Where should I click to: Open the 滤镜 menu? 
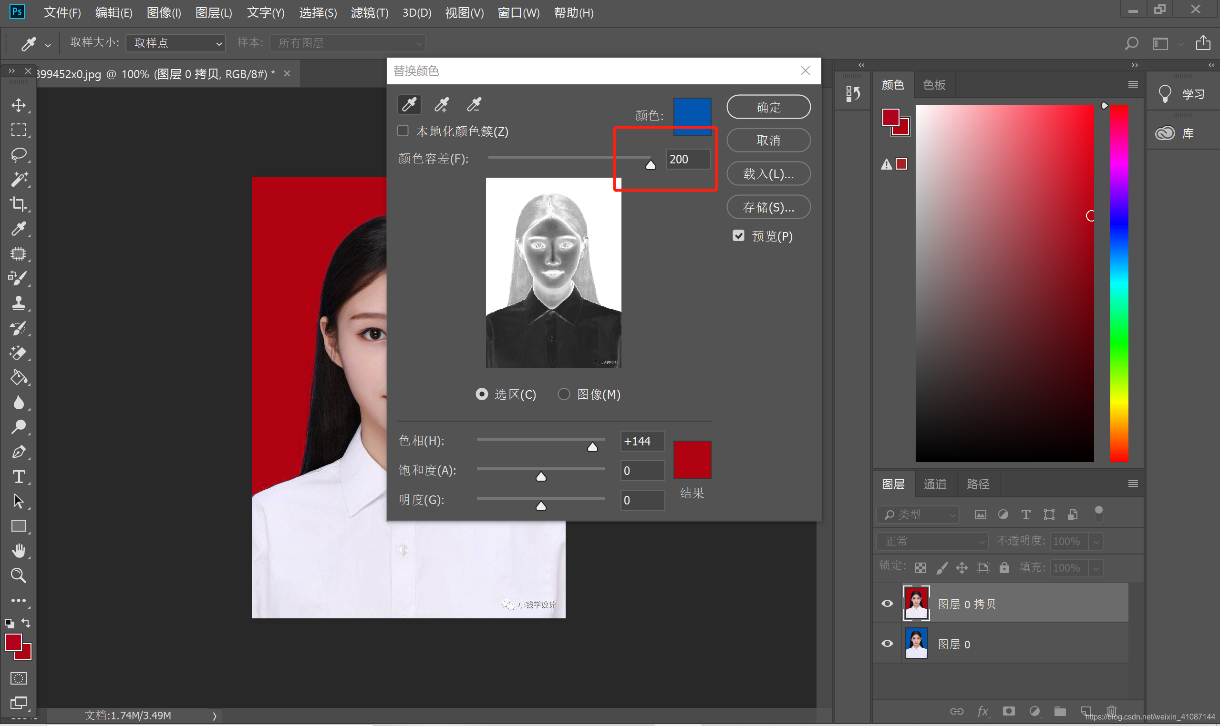click(369, 13)
